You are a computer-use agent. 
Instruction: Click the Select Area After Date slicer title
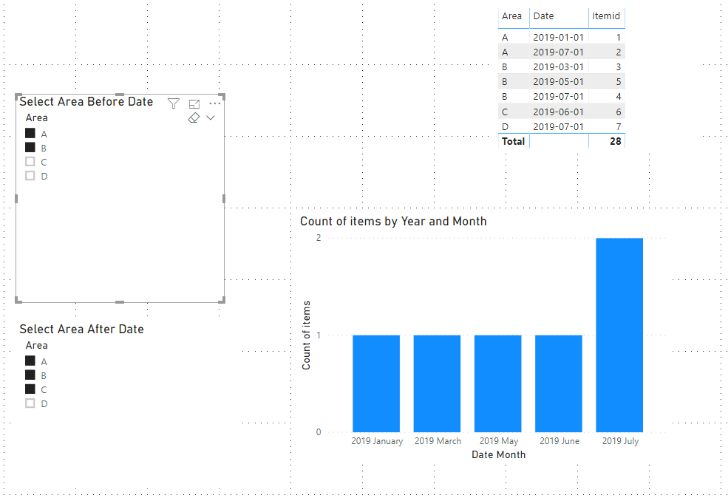[x=82, y=329]
